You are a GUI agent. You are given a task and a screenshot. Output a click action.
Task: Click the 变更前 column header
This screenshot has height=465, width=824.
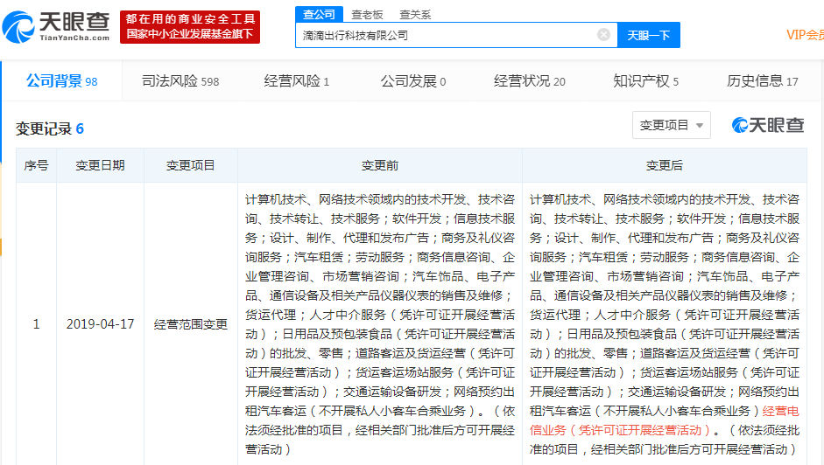380,165
